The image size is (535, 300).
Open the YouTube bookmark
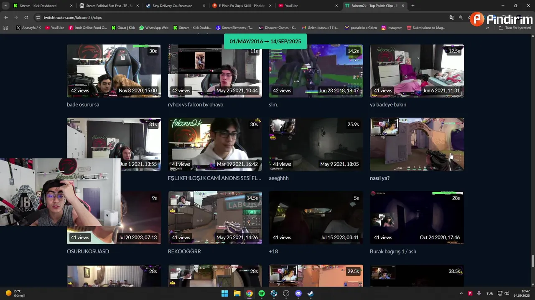54,28
